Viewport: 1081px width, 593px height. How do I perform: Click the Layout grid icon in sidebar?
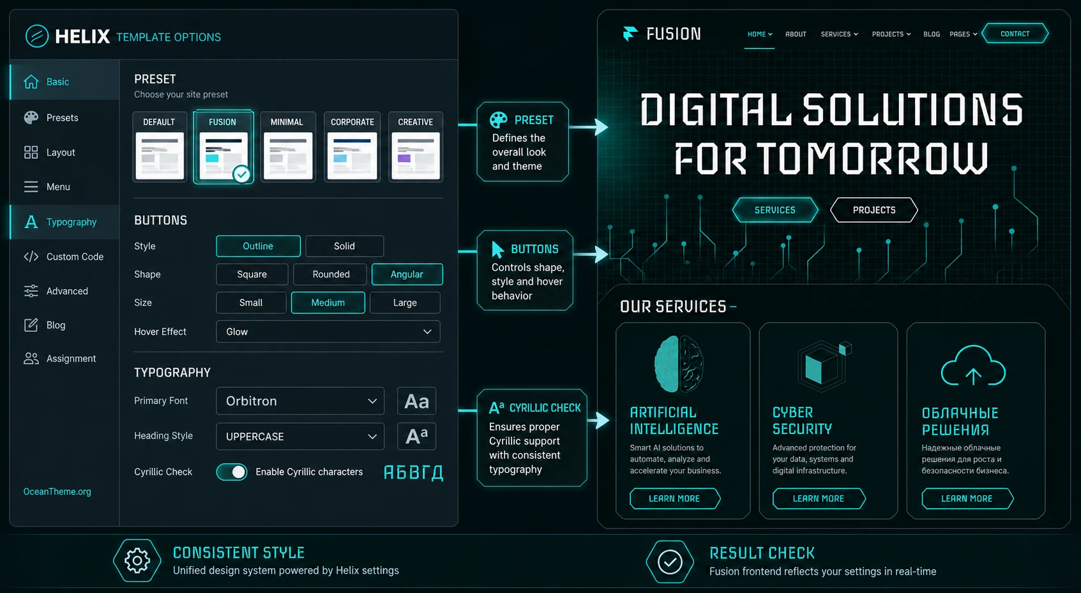tap(31, 152)
